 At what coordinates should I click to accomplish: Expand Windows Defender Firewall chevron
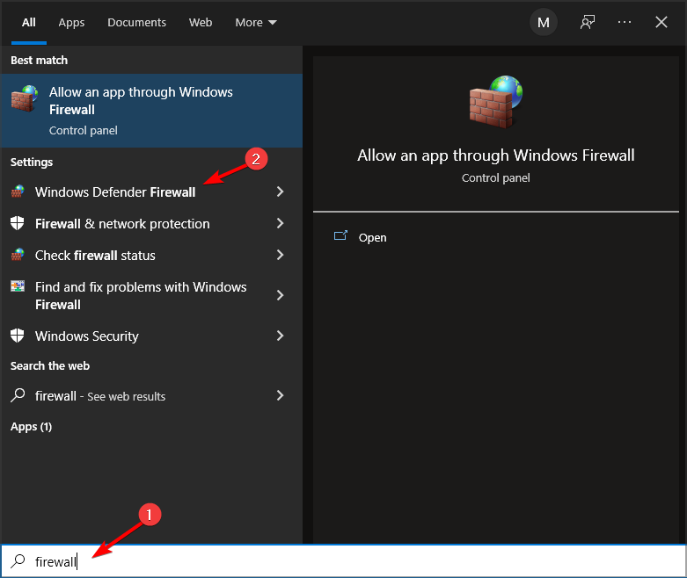coord(280,191)
